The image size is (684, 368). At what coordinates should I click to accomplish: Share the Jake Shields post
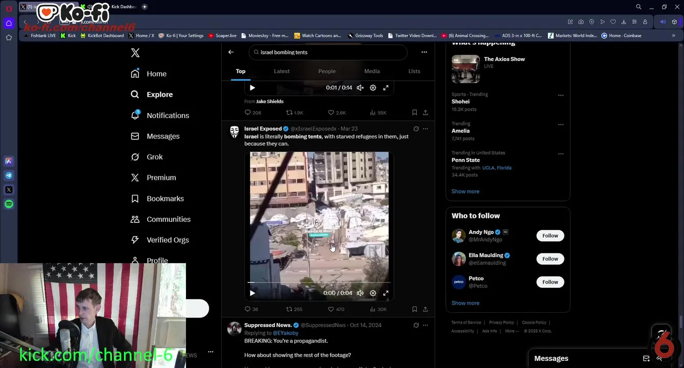[426, 112]
